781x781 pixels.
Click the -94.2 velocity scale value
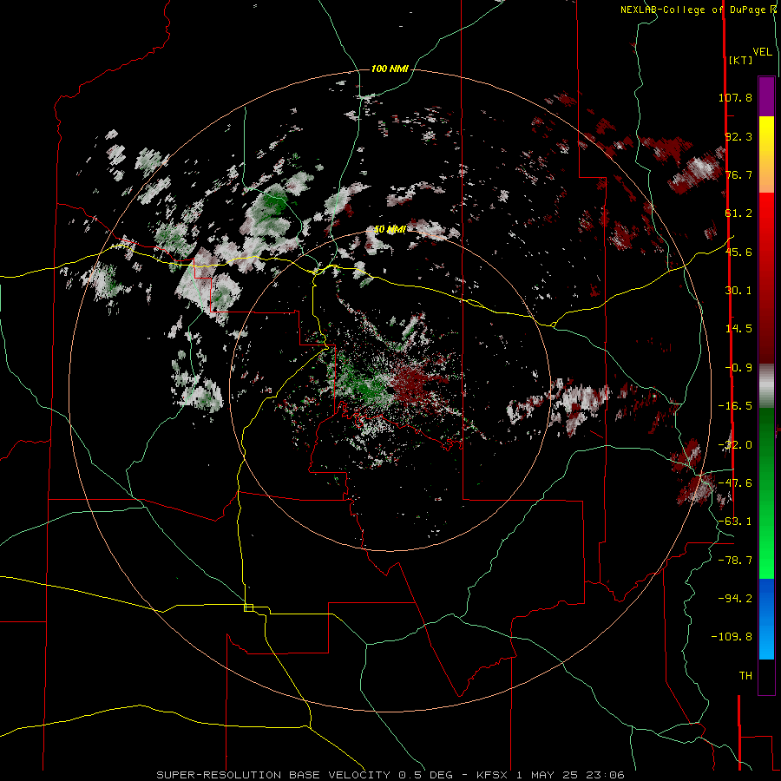pos(735,598)
